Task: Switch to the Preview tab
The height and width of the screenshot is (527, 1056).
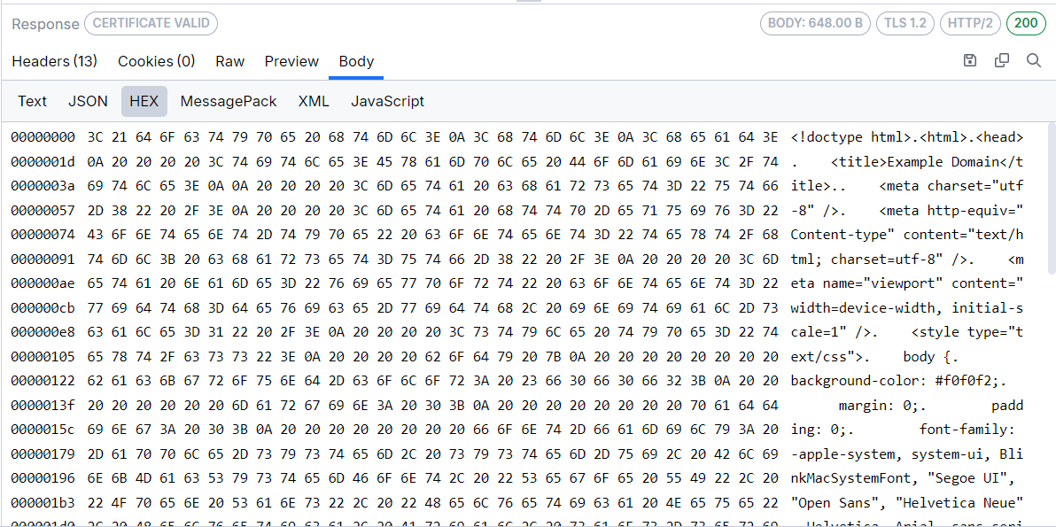Action: [x=291, y=61]
